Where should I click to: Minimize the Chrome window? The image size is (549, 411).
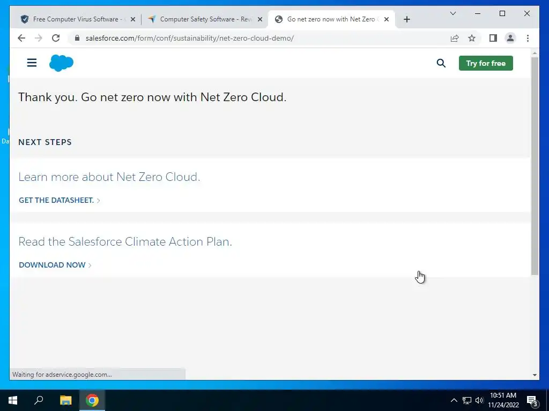478,13
